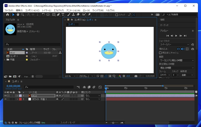Viewport: 201px width, 127px height.
Task: Click the show channel RGB icon
Action: coord(120,76)
